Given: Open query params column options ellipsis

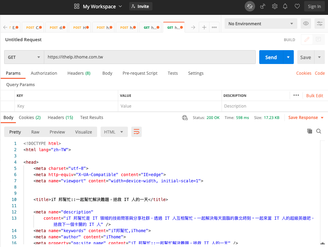Looking at the screenshot, I should tap(296, 95).
